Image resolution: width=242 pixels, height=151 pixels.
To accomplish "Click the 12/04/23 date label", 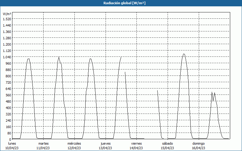I will [x=74, y=148].
